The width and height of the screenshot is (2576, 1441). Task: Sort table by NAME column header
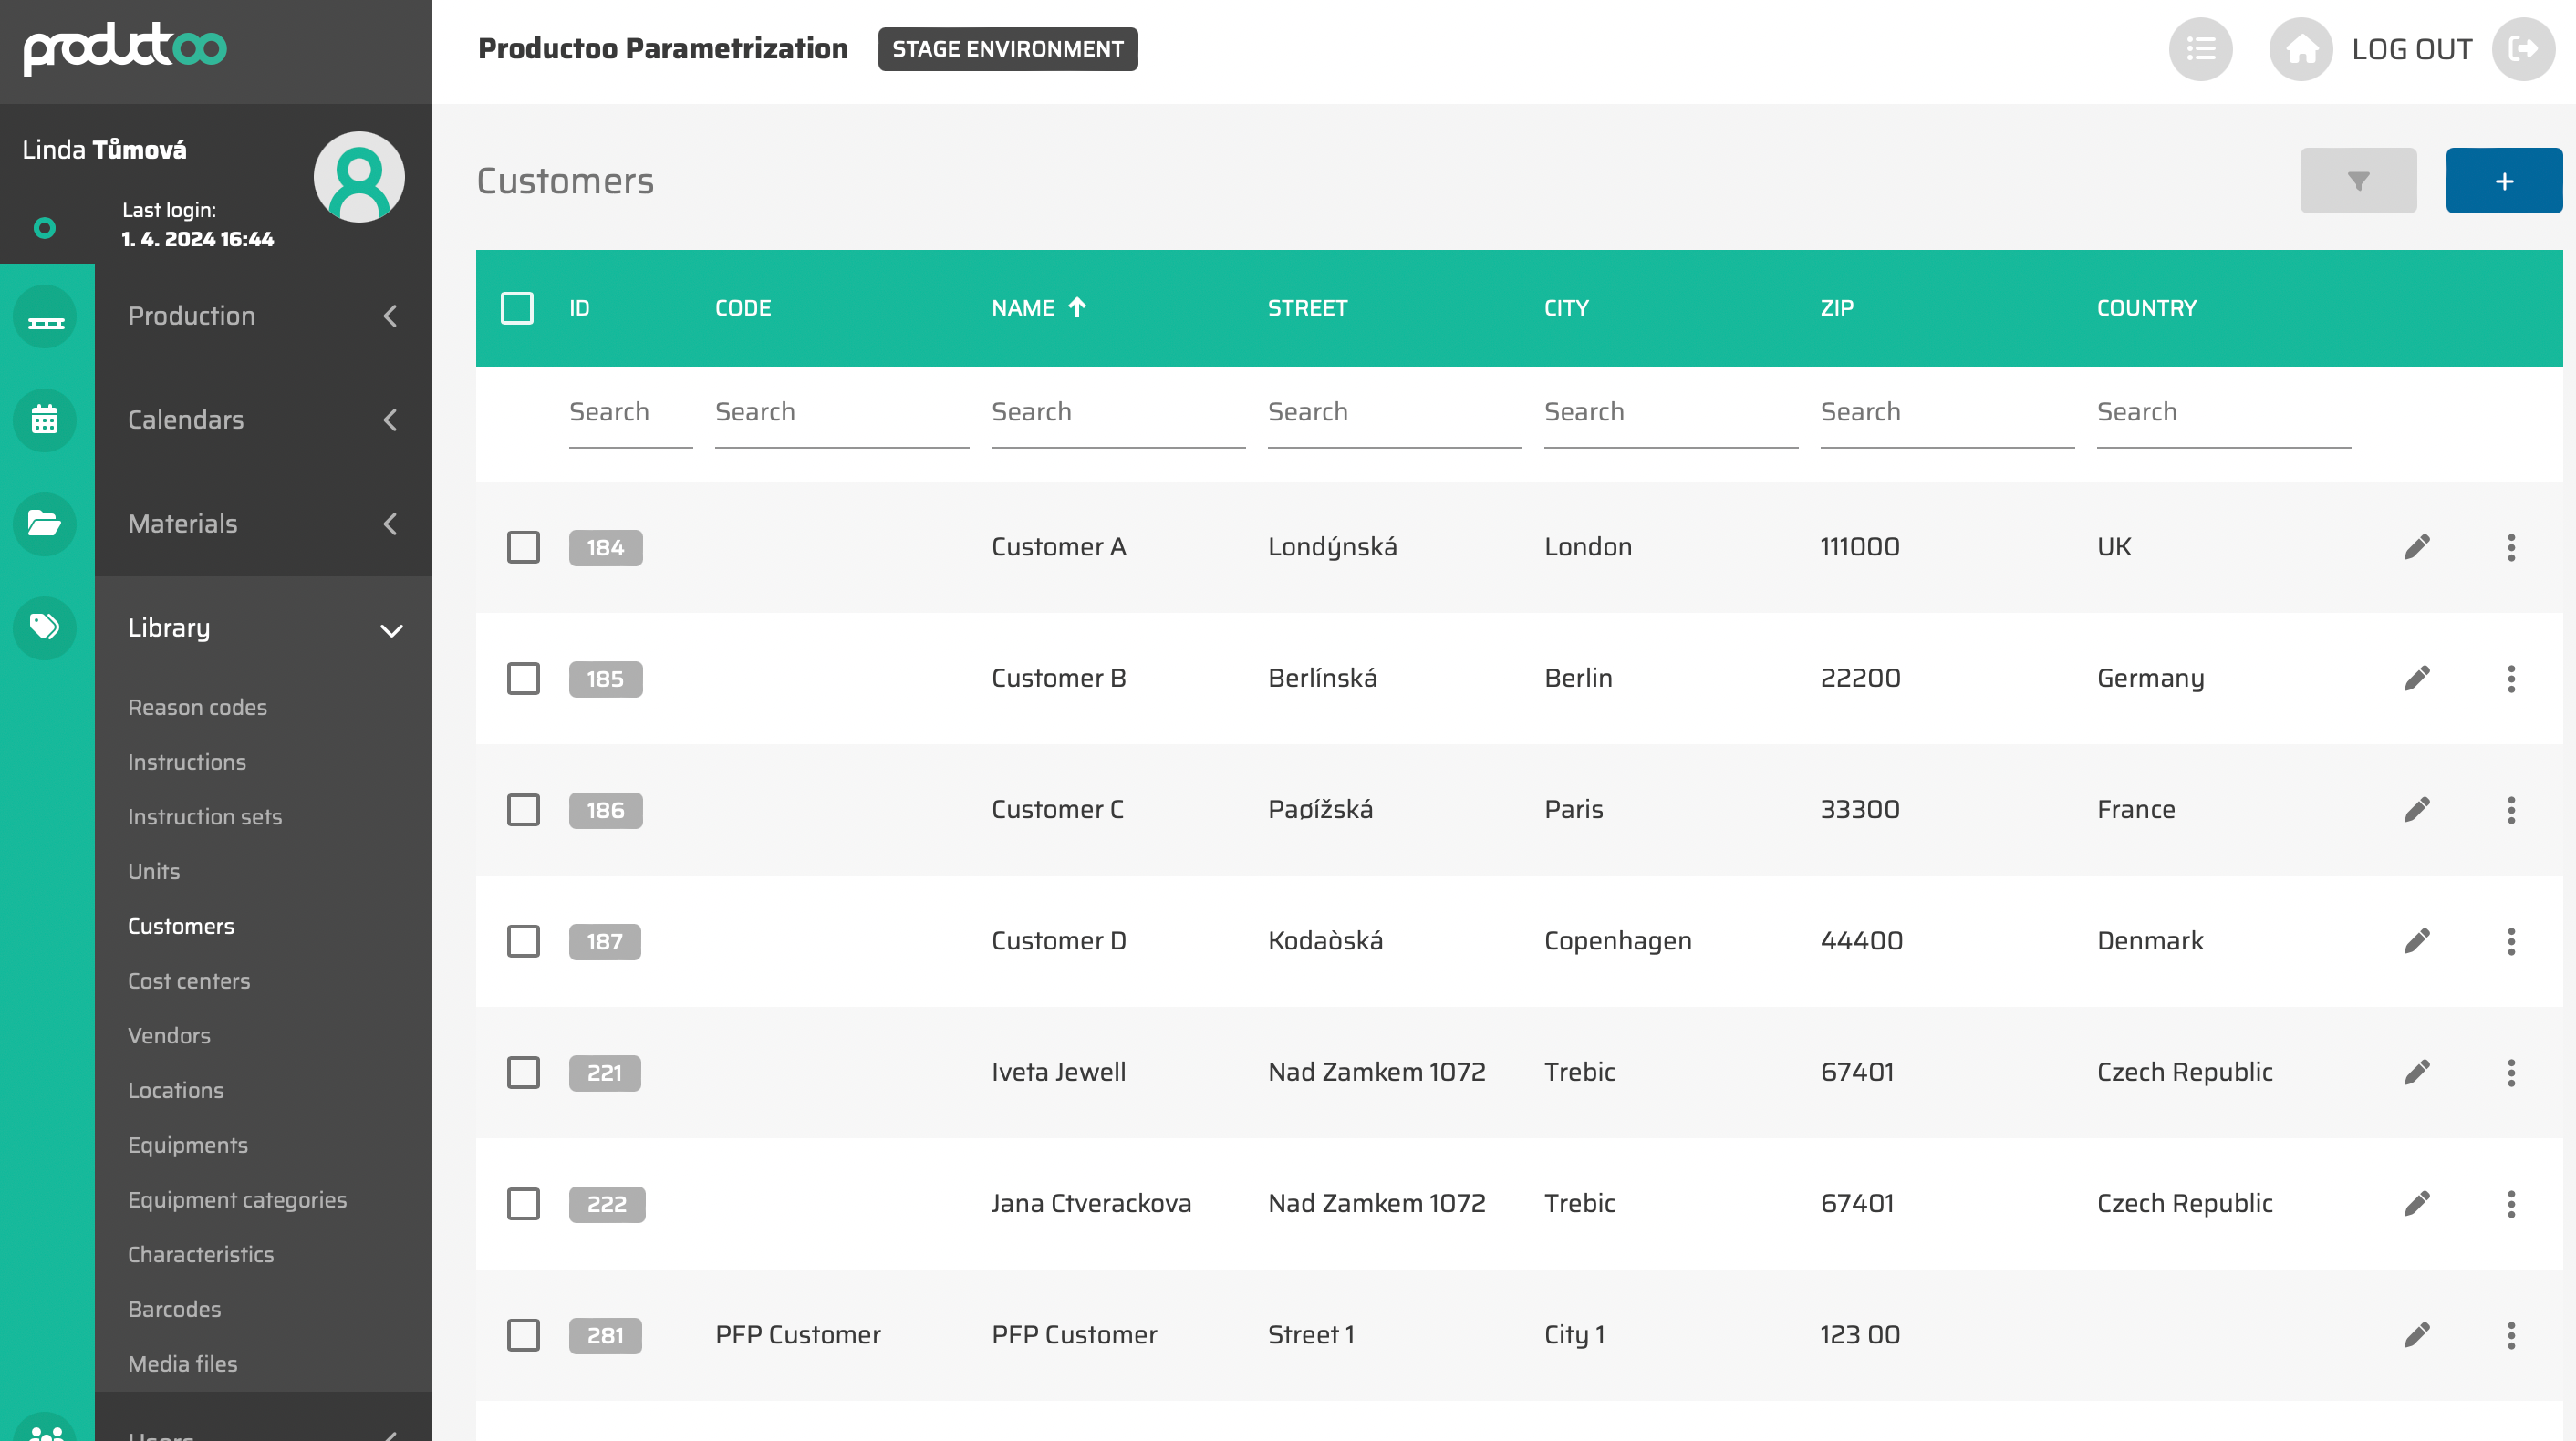(1023, 308)
